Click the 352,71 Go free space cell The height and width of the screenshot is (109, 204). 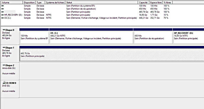pos(155,18)
